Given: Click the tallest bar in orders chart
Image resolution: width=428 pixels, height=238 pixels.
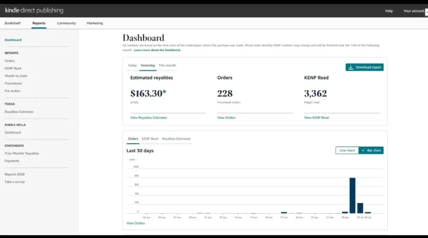Looking at the screenshot, I should click(x=352, y=195).
